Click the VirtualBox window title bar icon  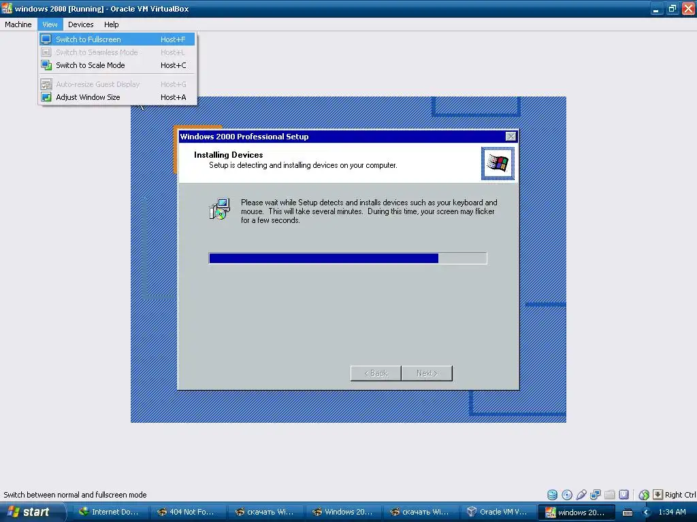(7, 8)
